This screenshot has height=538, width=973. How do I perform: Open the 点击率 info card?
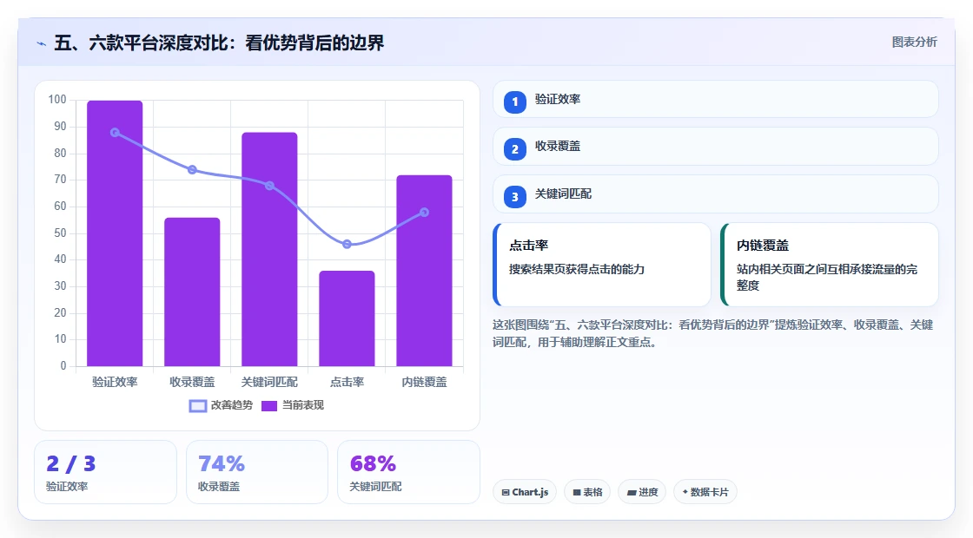(602, 265)
